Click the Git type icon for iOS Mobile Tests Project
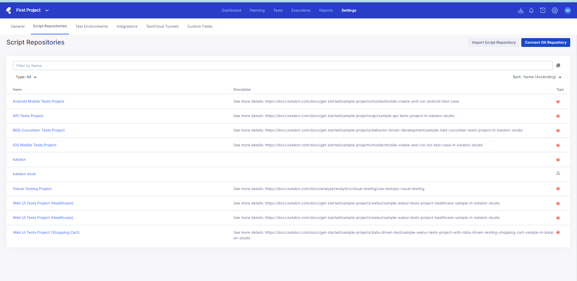Viewport: 577px width, 281px height. tap(558, 146)
